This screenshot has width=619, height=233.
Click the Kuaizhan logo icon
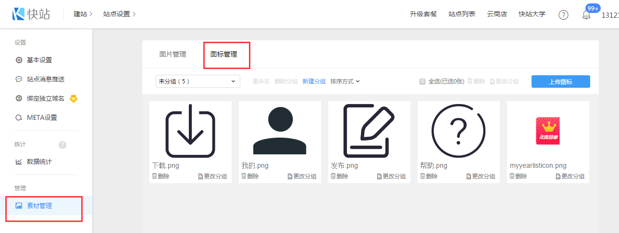tap(20, 14)
